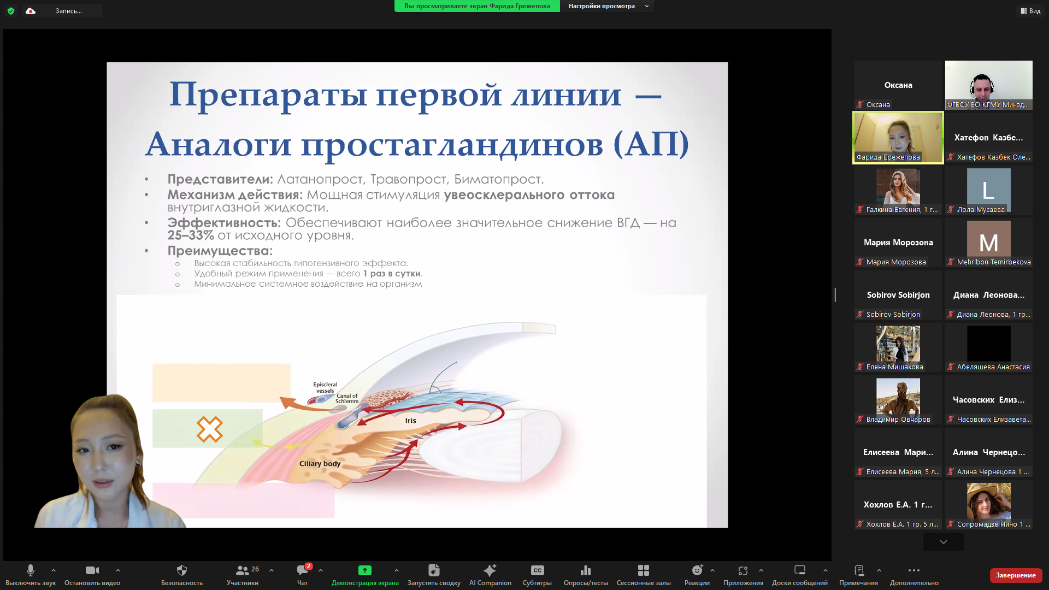This screenshot has height=590, width=1049.
Task: Open the Apps (Приложения) icon
Action: click(742, 571)
